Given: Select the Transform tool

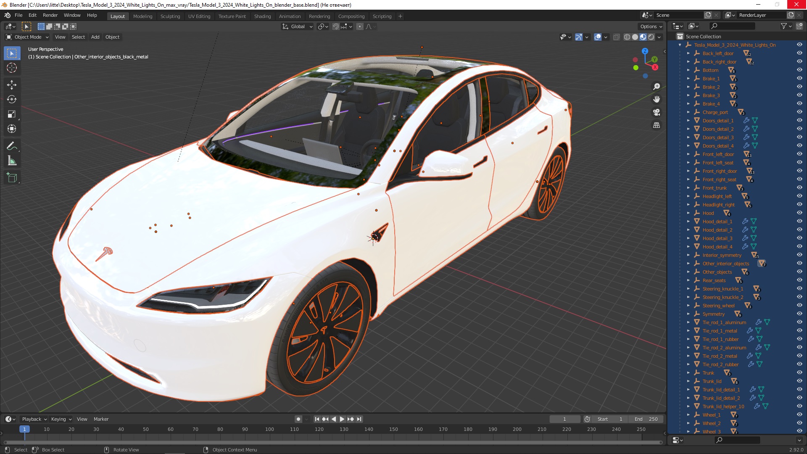Looking at the screenshot, I should (12, 129).
